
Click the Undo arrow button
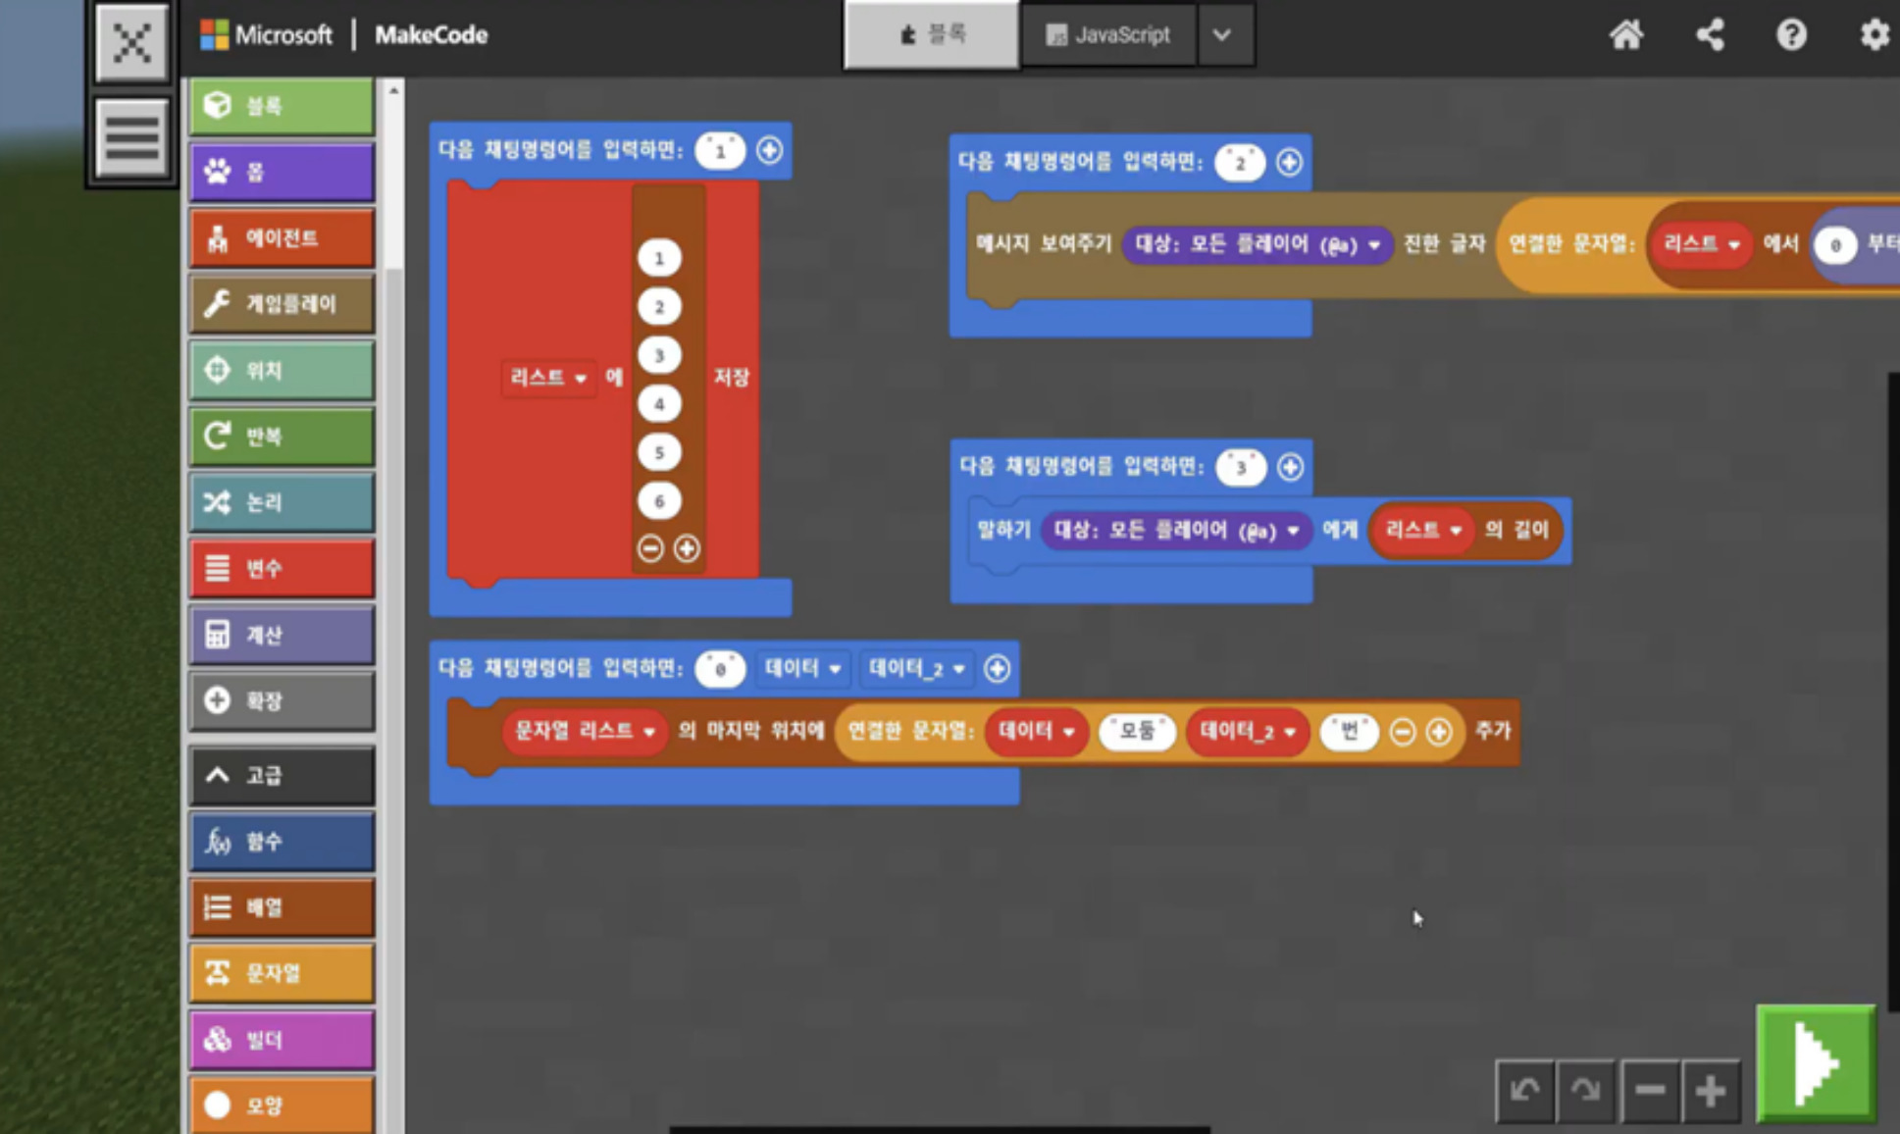pos(1524,1090)
